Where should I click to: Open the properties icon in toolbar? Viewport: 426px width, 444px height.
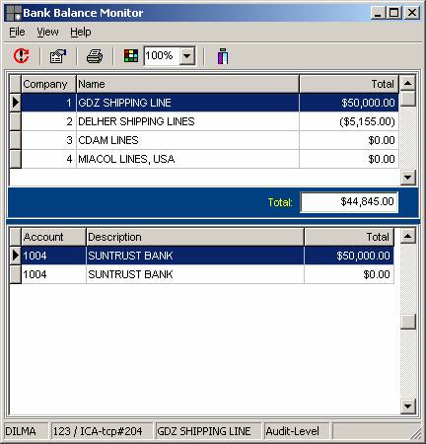coord(58,56)
